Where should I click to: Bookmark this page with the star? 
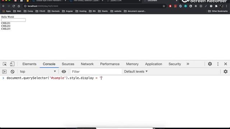click(164, 6)
